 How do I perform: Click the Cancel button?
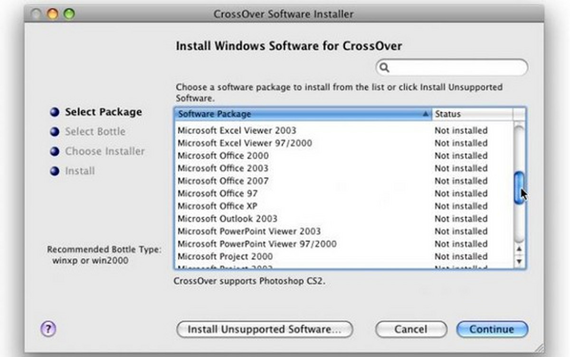coord(411,329)
